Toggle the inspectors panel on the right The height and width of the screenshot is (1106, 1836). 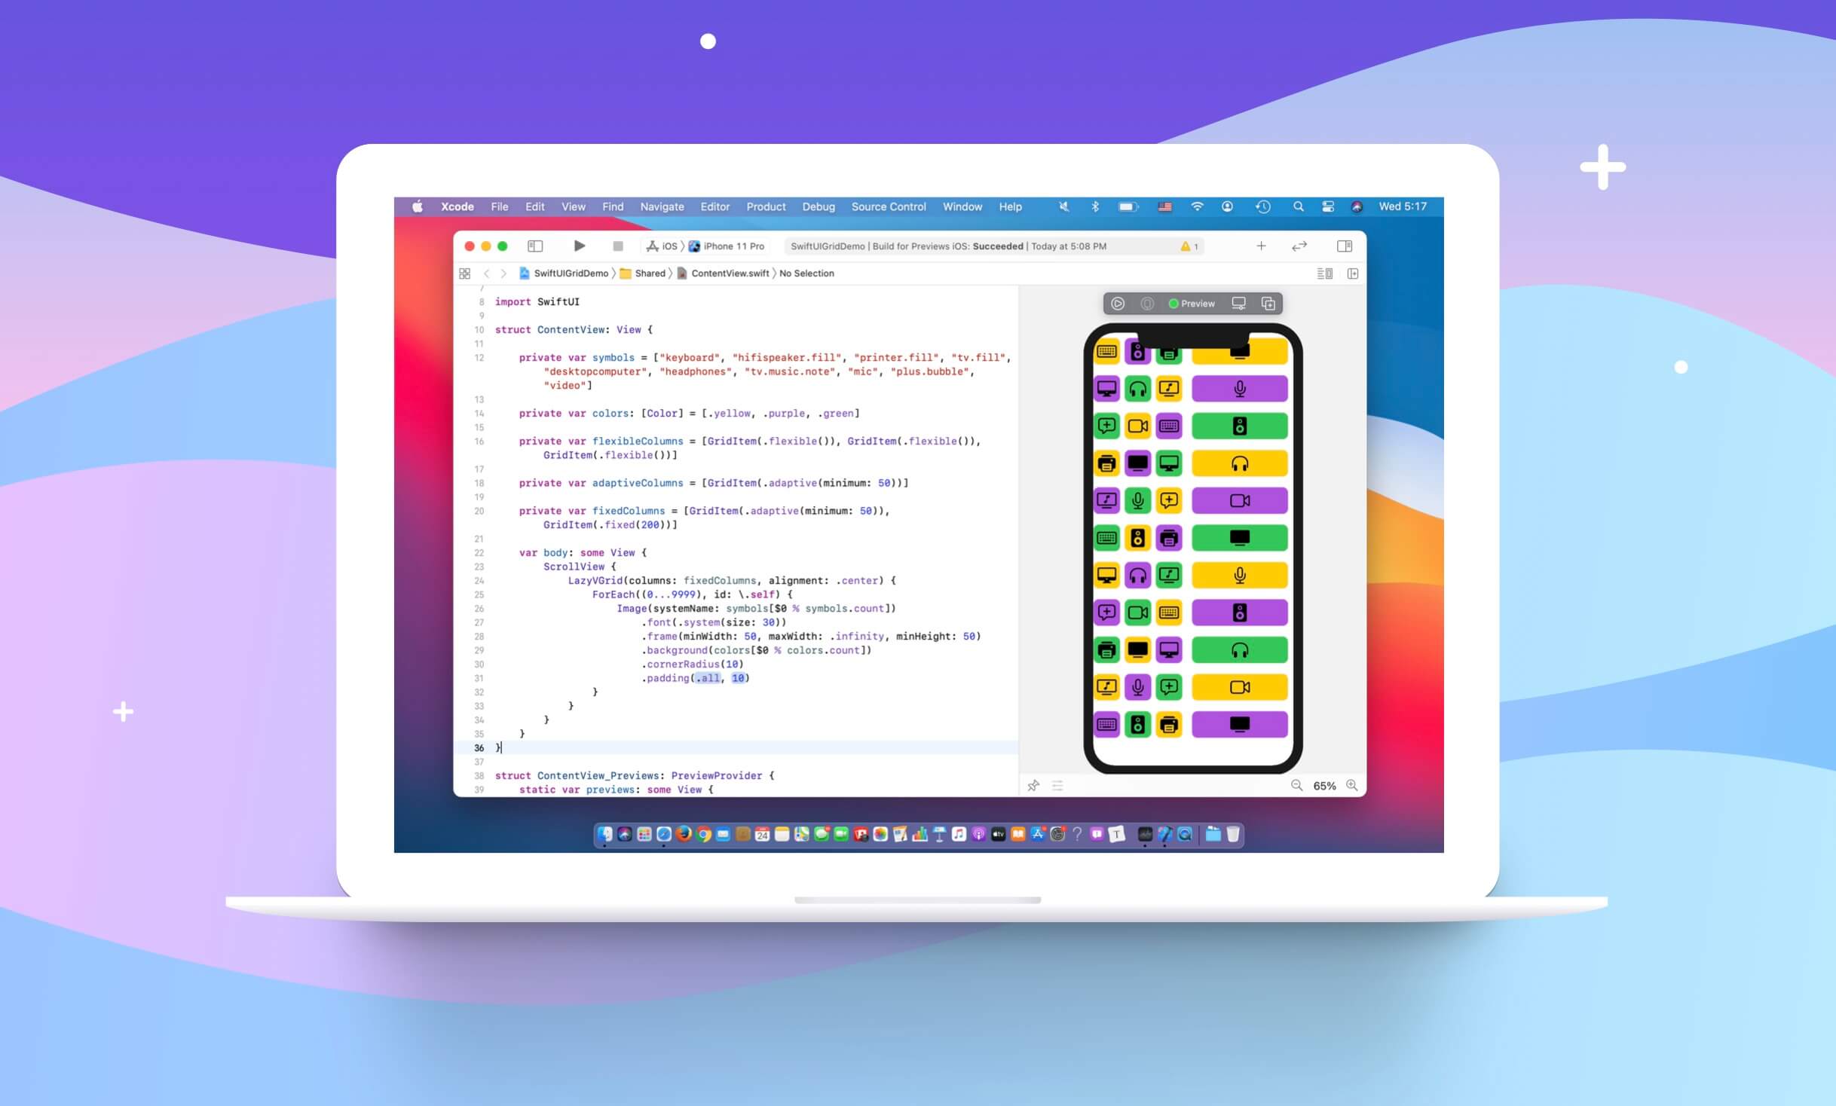coord(1344,246)
